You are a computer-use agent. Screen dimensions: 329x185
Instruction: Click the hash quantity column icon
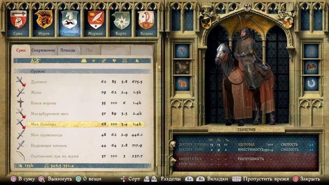[94, 61]
